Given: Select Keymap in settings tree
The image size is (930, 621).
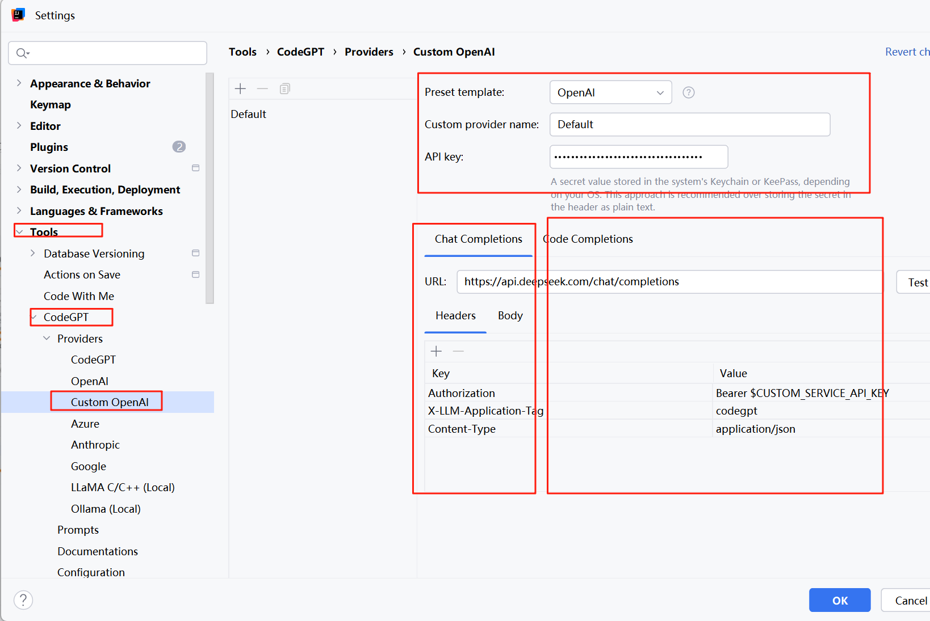Looking at the screenshot, I should click(51, 104).
